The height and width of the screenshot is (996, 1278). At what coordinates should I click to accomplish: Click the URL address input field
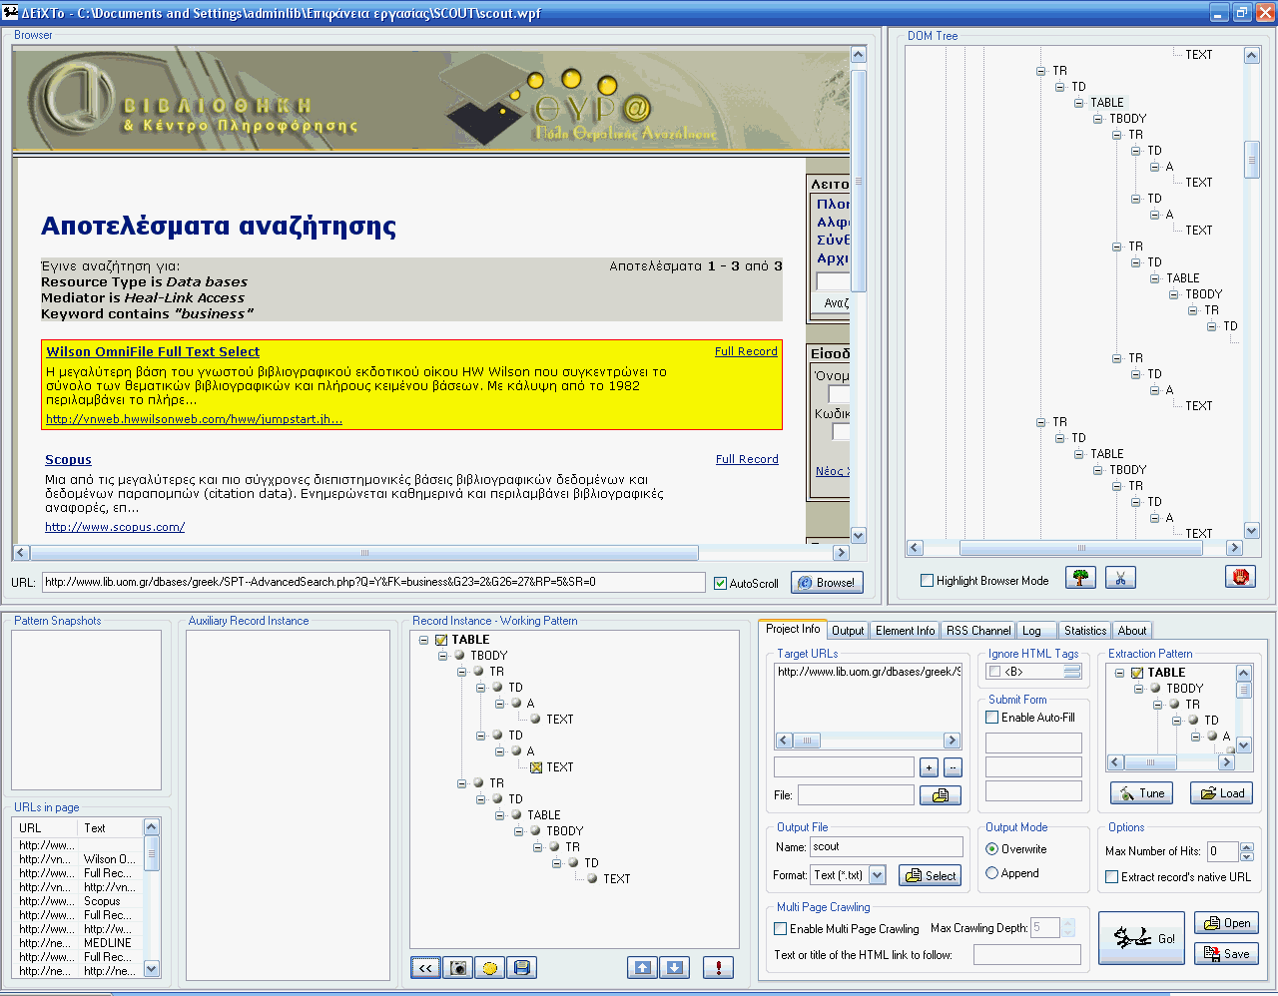[373, 582]
